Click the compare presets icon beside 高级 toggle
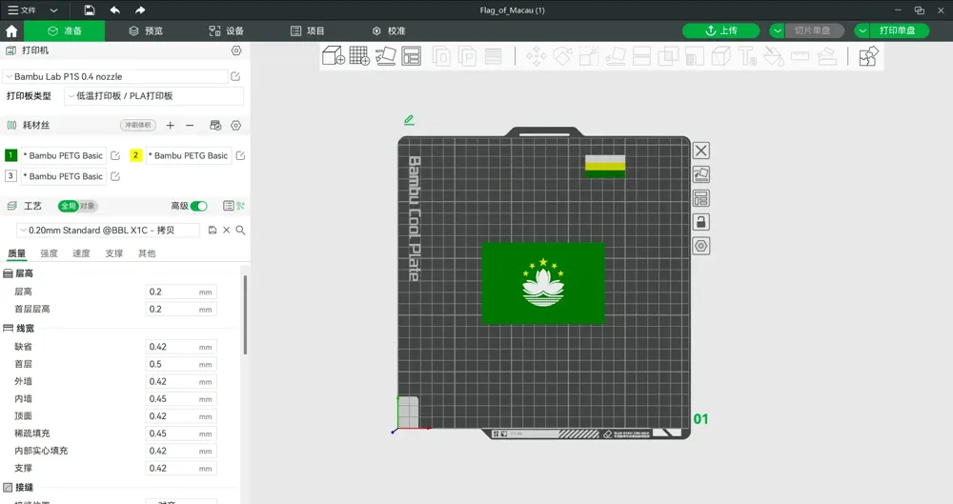This screenshot has width=953, height=504. click(241, 206)
